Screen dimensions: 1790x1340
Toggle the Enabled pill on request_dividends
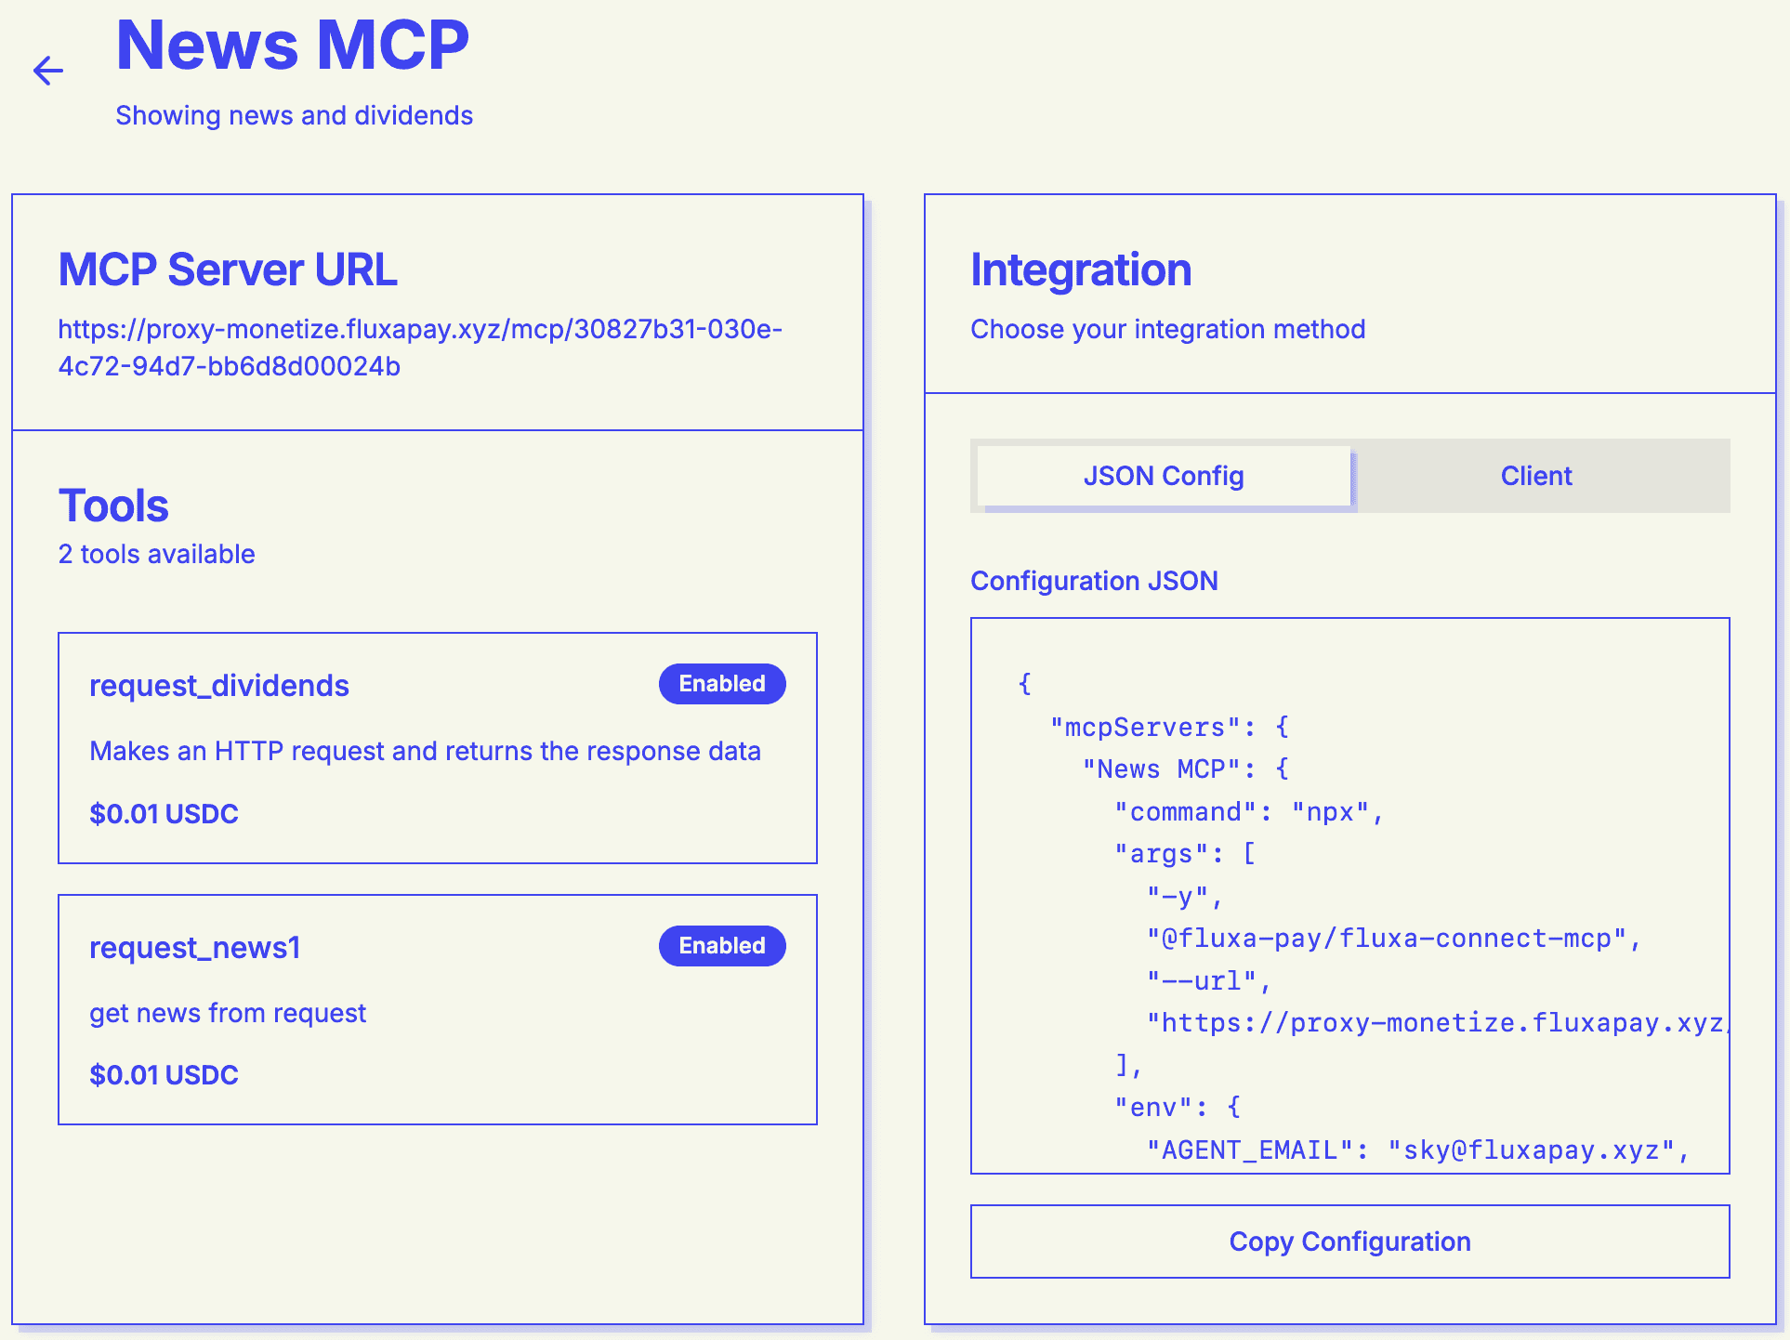point(722,683)
